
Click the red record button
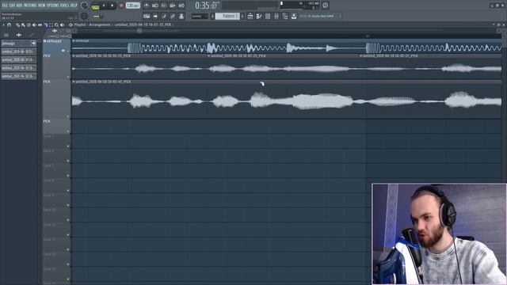pyautogui.click(x=121, y=6)
